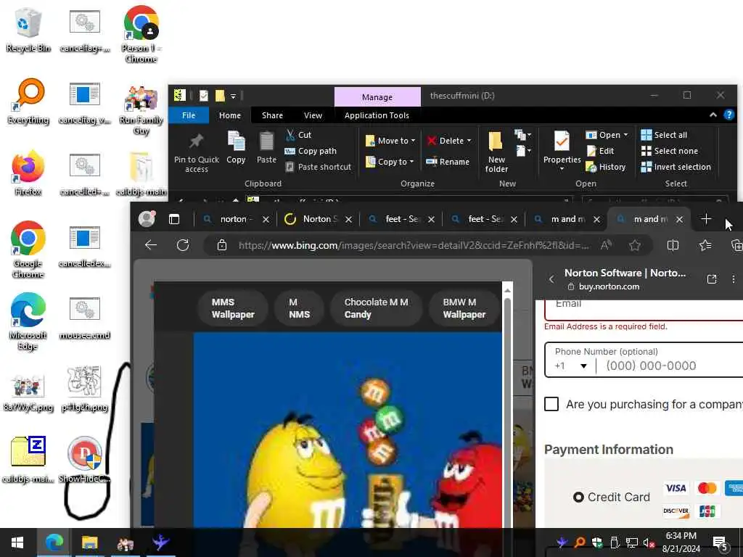The image size is (743, 557).
Task: Click the BMW M Wallpaper chip
Action: coord(464,308)
